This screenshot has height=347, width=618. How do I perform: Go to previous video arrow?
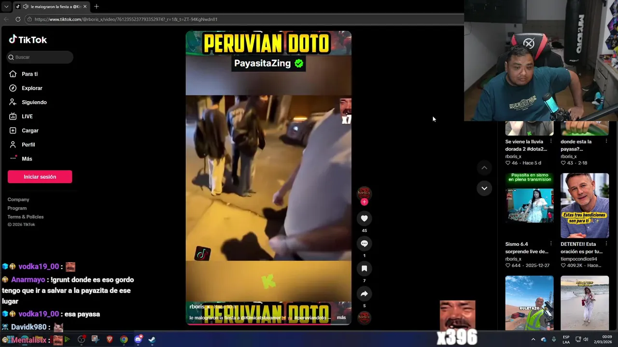[484, 168]
